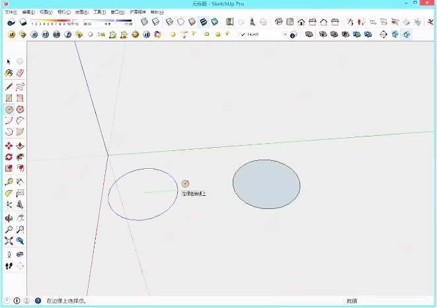Open the 扩展程序 (Extensions) menu

[x=138, y=12]
